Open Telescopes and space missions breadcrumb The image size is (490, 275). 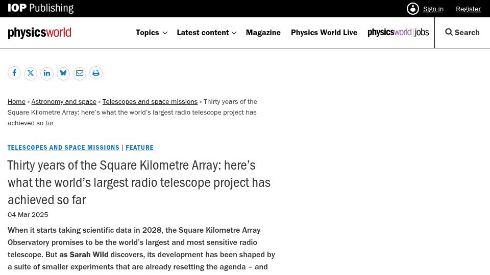(150, 102)
